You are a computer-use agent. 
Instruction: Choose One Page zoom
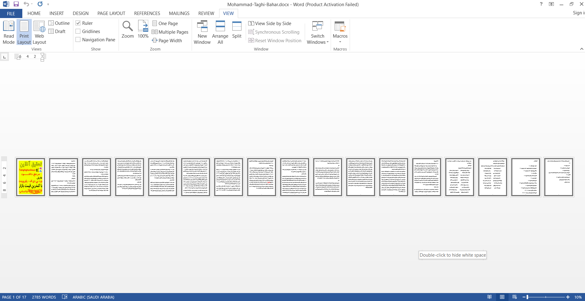point(165,24)
